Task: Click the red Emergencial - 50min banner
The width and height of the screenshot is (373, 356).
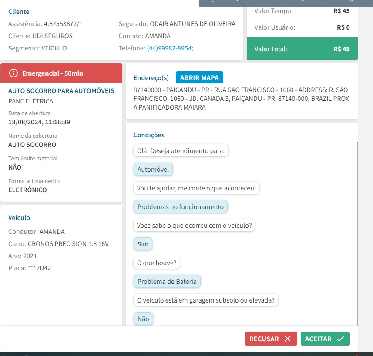Action: click(x=61, y=73)
